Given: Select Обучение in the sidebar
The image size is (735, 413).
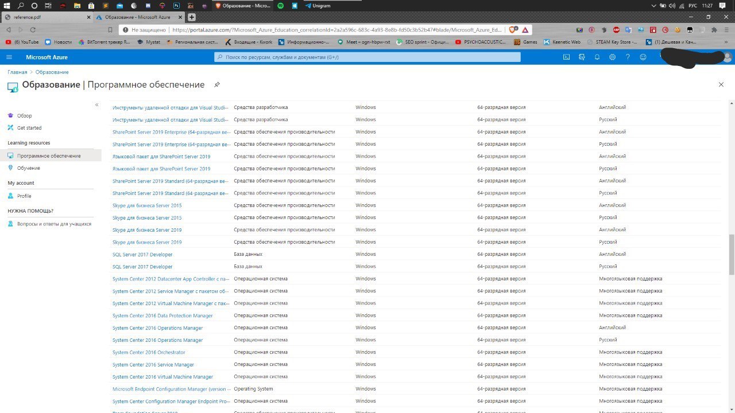Looking at the screenshot, I should pyautogui.click(x=29, y=168).
